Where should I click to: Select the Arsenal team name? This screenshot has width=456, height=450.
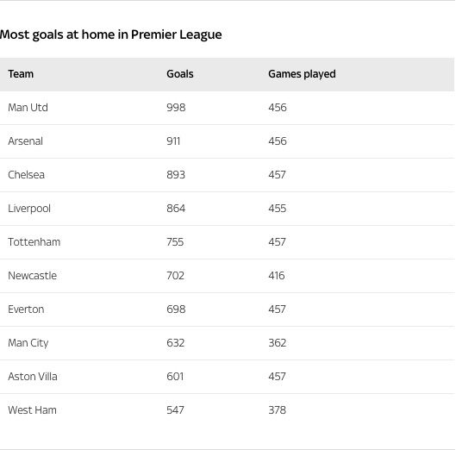[x=25, y=141]
